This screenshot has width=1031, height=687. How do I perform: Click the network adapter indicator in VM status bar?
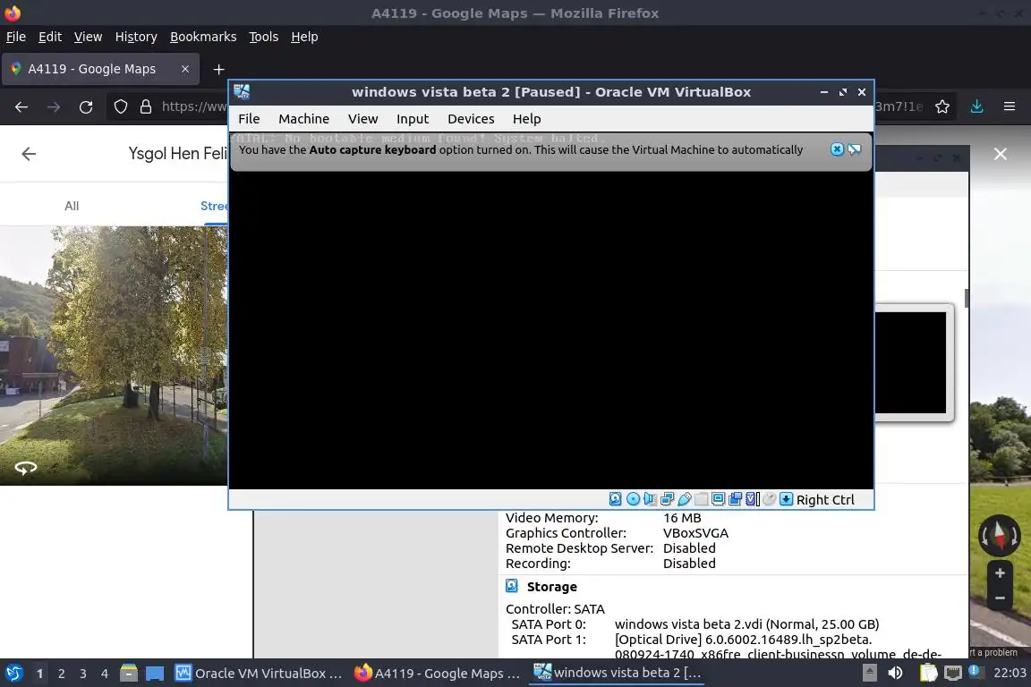[x=667, y=499]
